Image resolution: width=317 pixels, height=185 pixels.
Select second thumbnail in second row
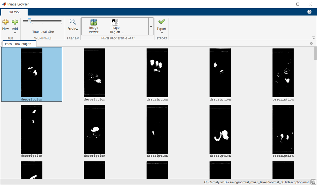coord(94,129)
